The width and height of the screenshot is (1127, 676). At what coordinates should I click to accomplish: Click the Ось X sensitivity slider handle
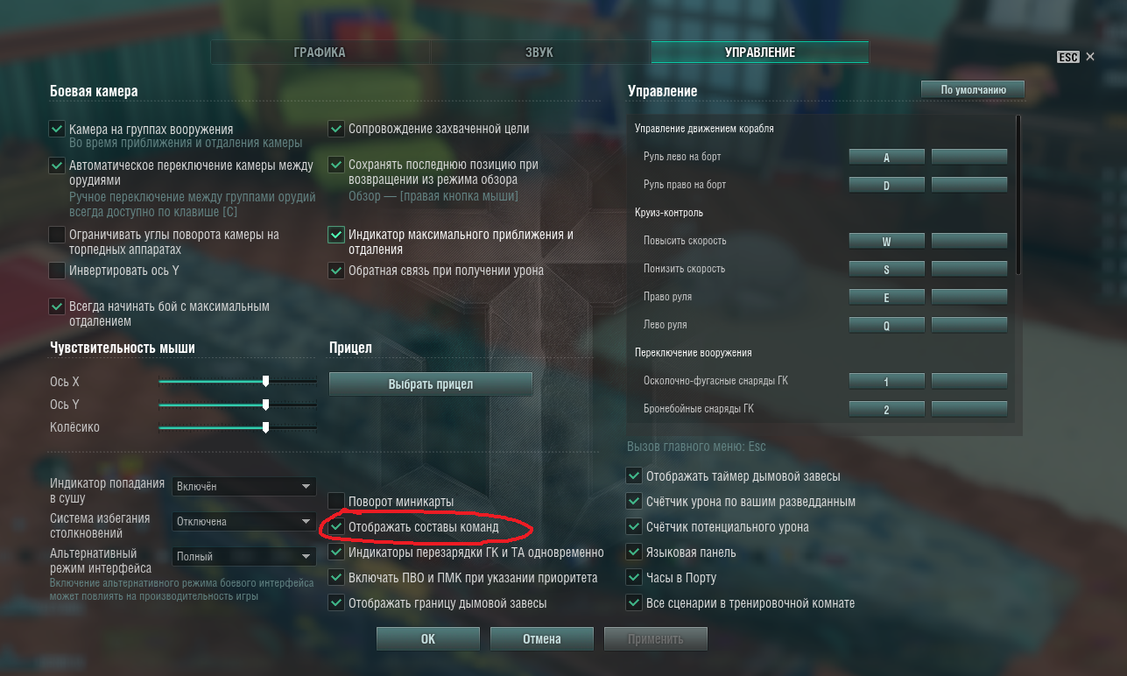tap(265, 382)
